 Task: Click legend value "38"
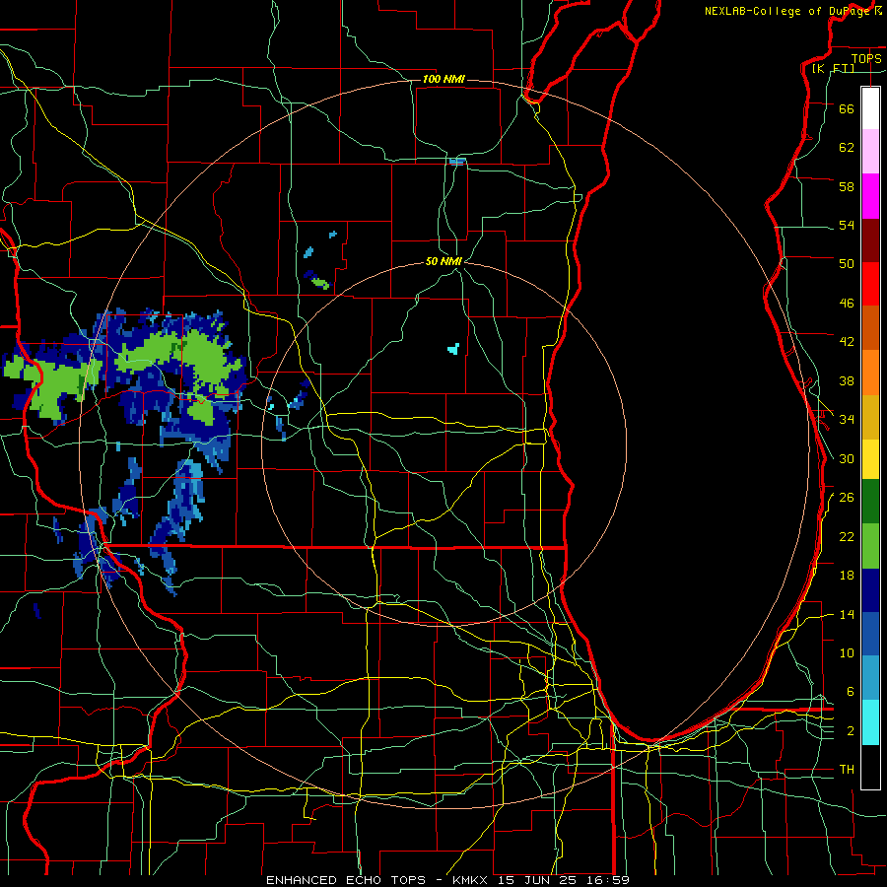847,380
